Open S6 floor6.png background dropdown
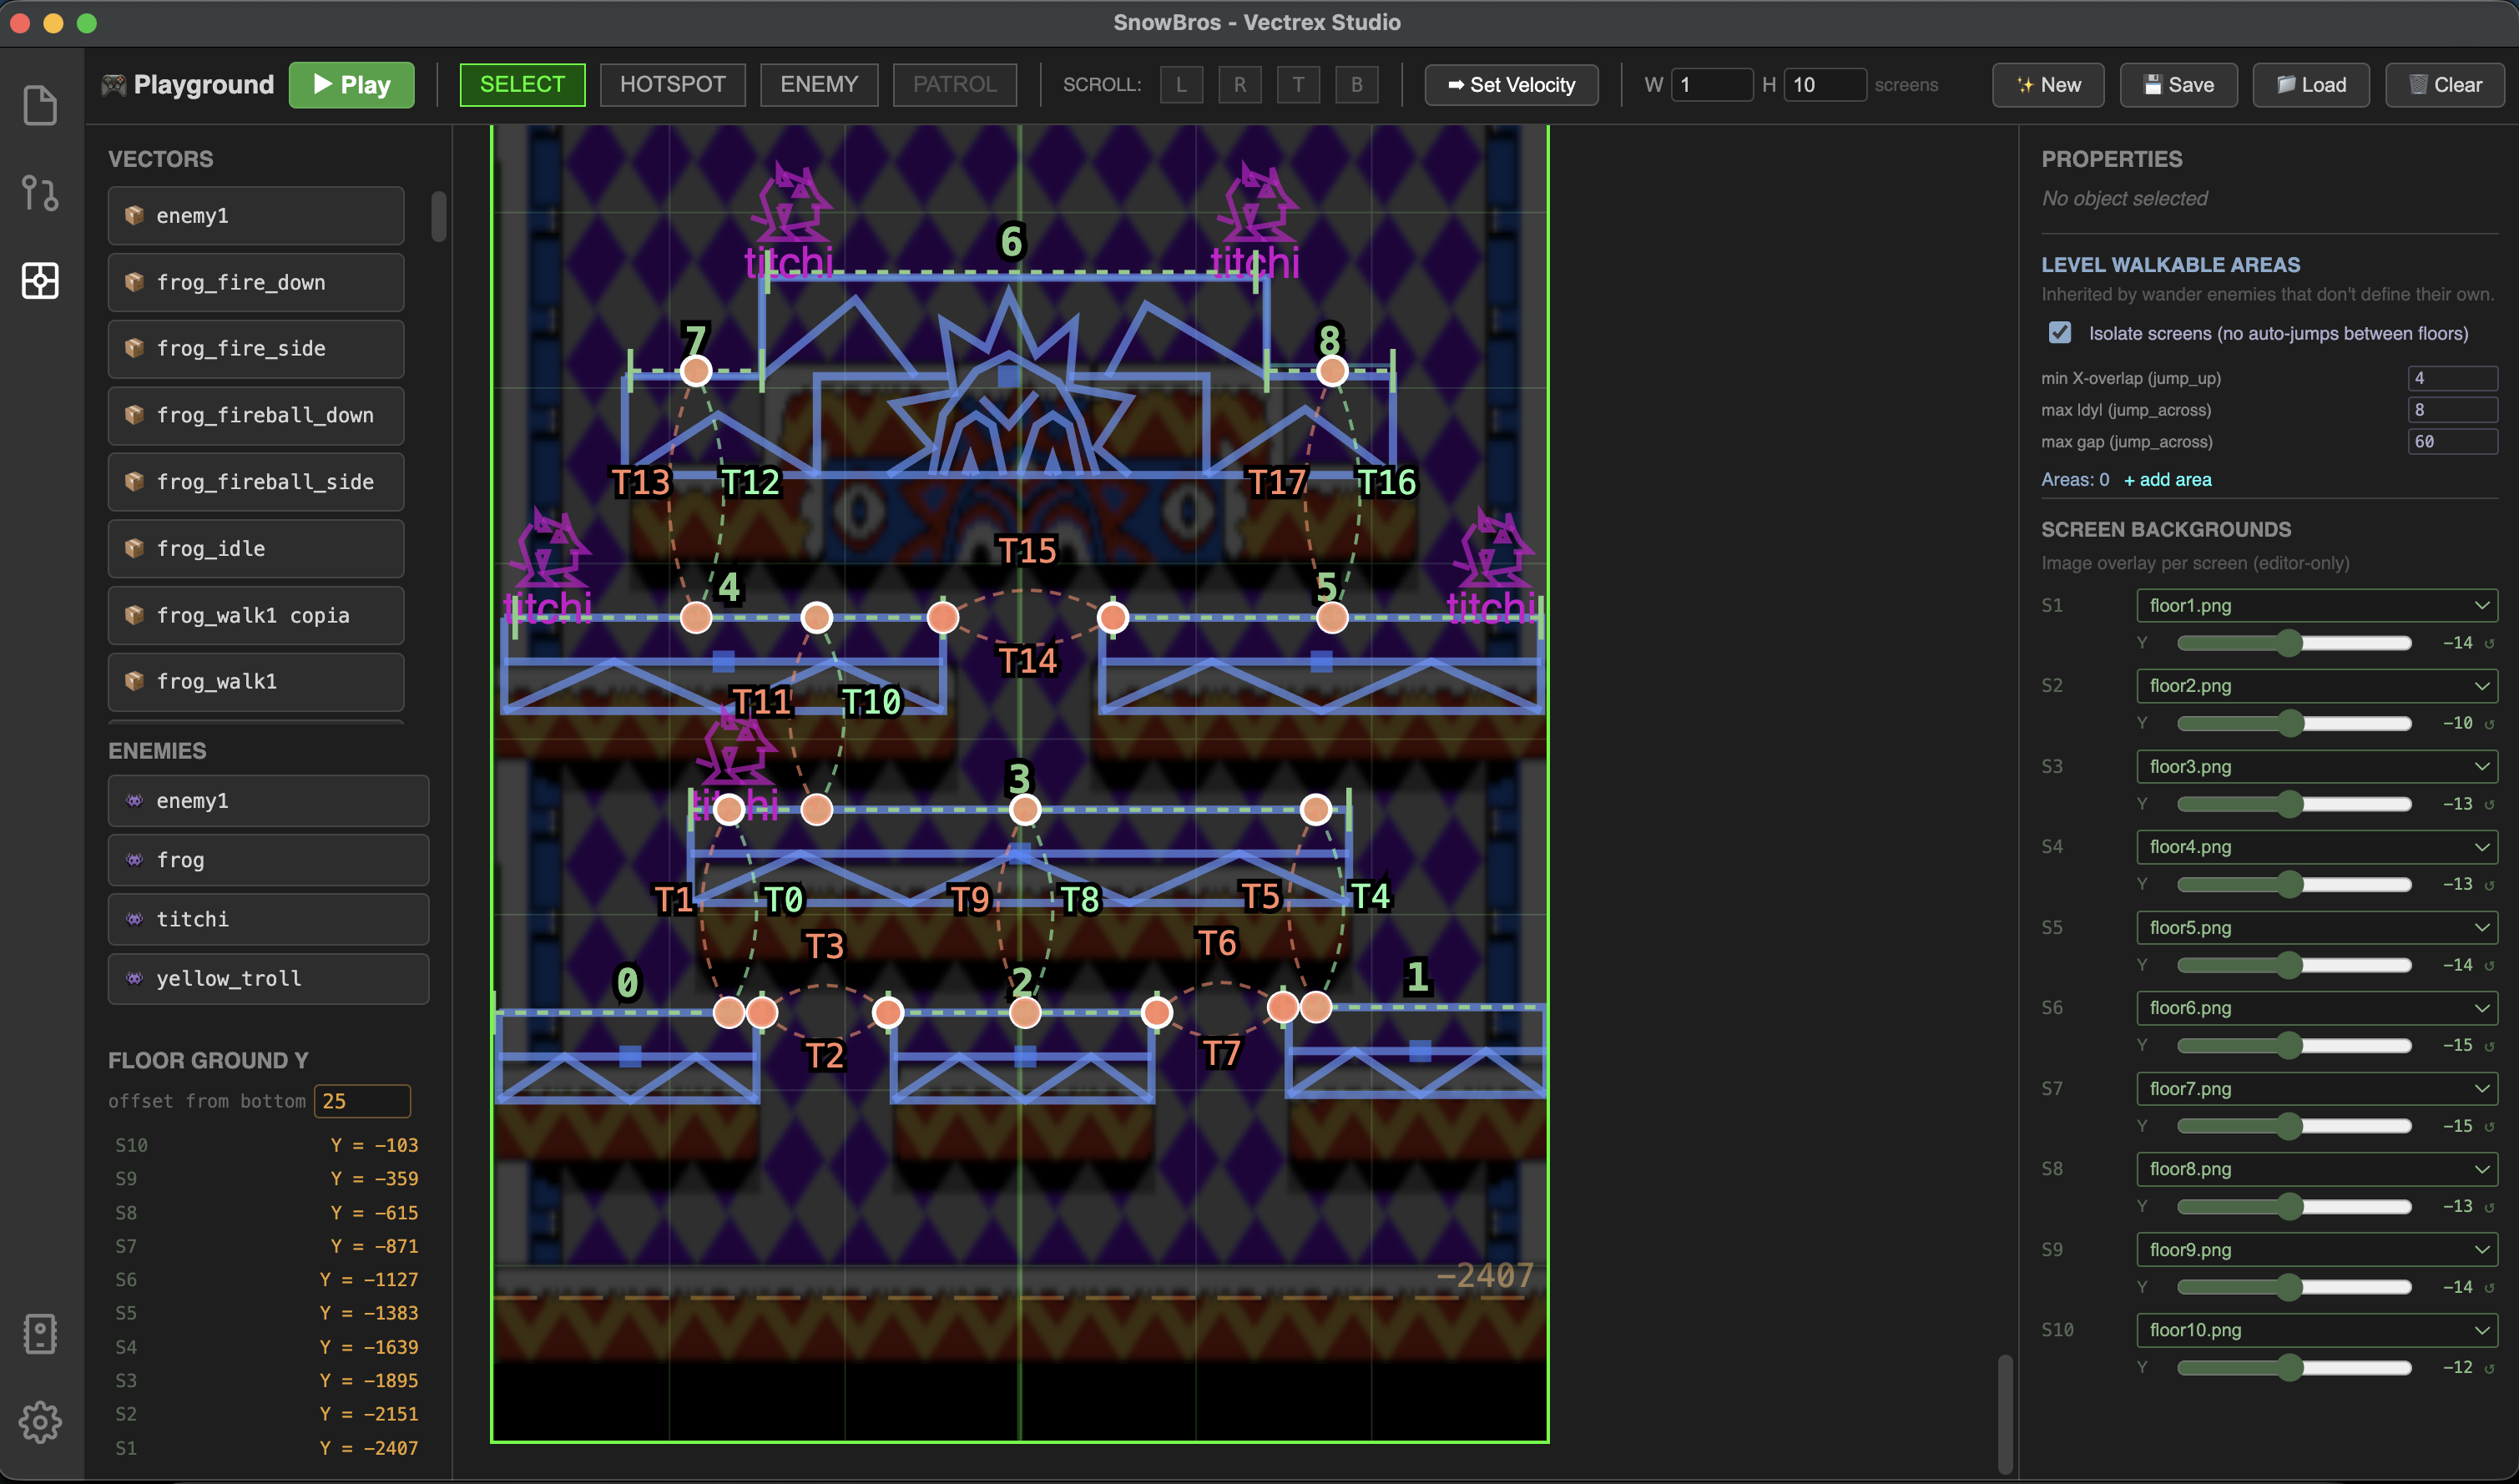 tap(2317, 1007)
